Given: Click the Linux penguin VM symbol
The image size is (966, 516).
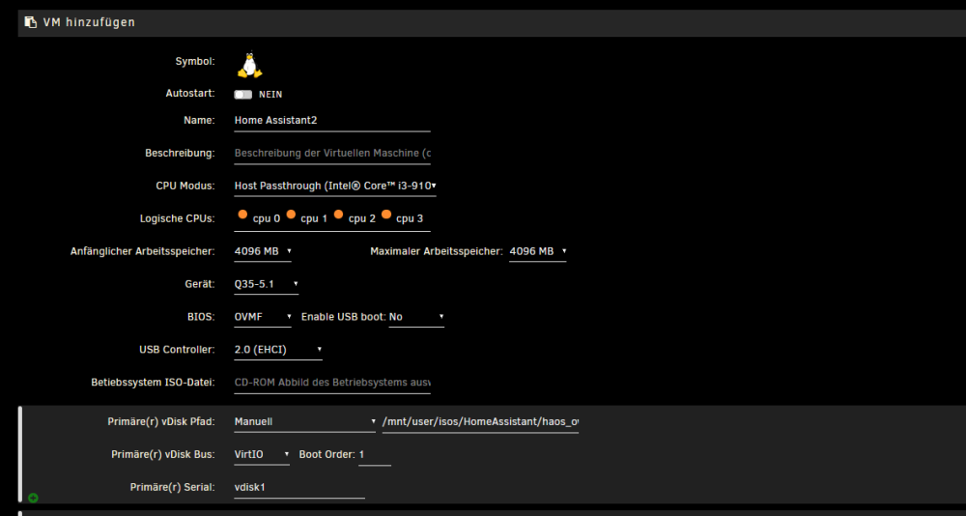Looking at the screenshot, I should [x=249, y=65].
